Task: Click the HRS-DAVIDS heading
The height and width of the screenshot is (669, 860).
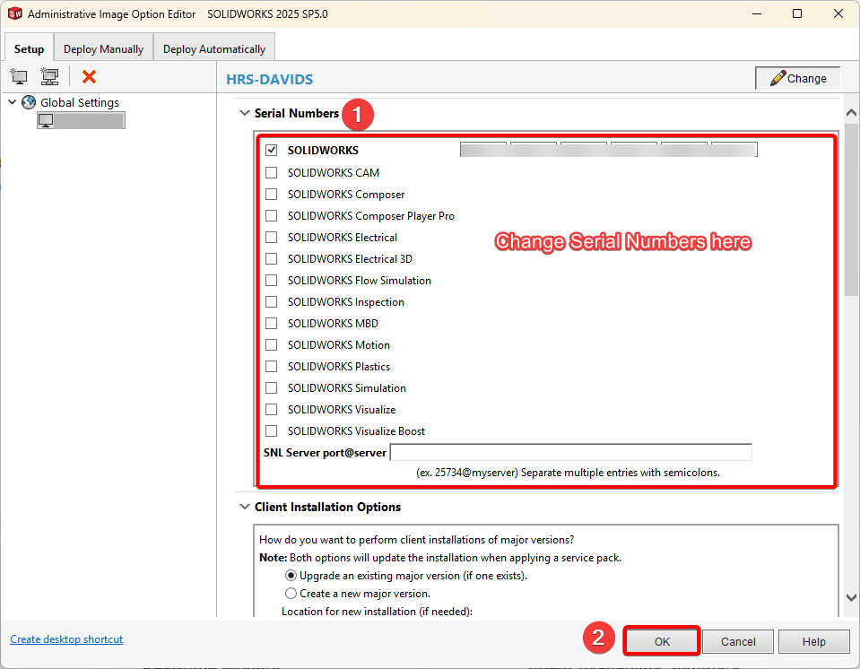Action: click(269, 79)
